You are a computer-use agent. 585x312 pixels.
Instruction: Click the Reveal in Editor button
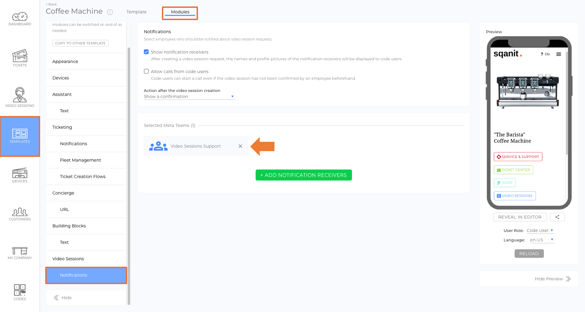[x=520, y=217]
